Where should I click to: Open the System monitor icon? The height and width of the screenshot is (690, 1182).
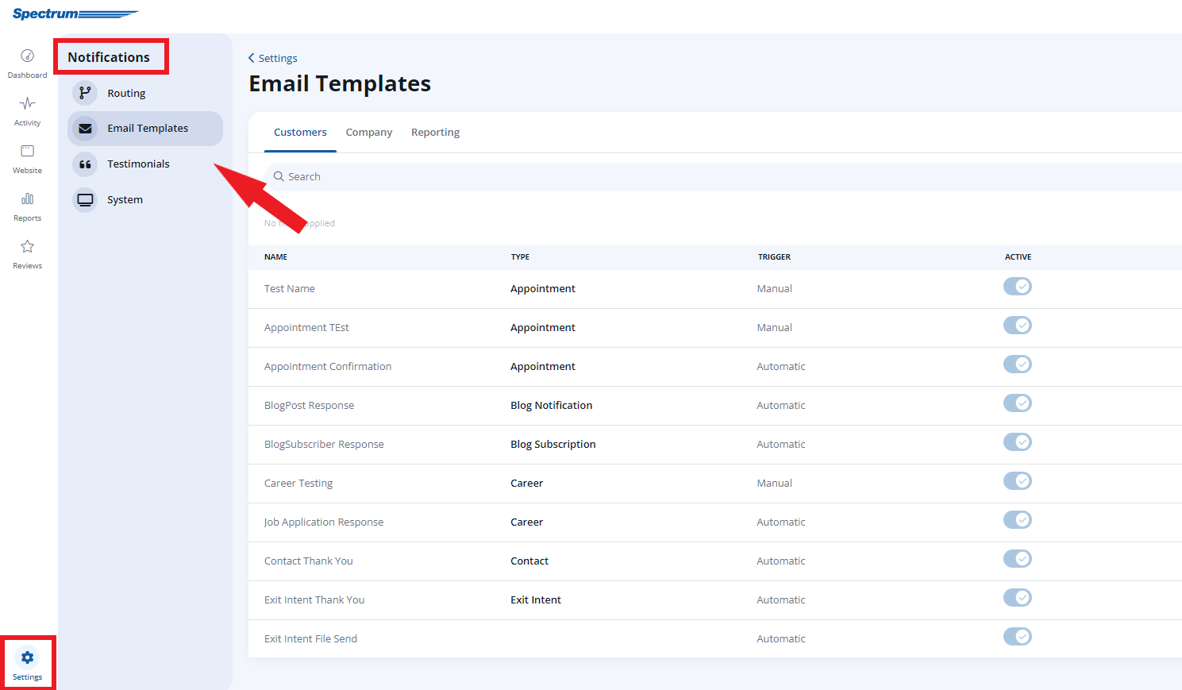(x=85, y=199)
